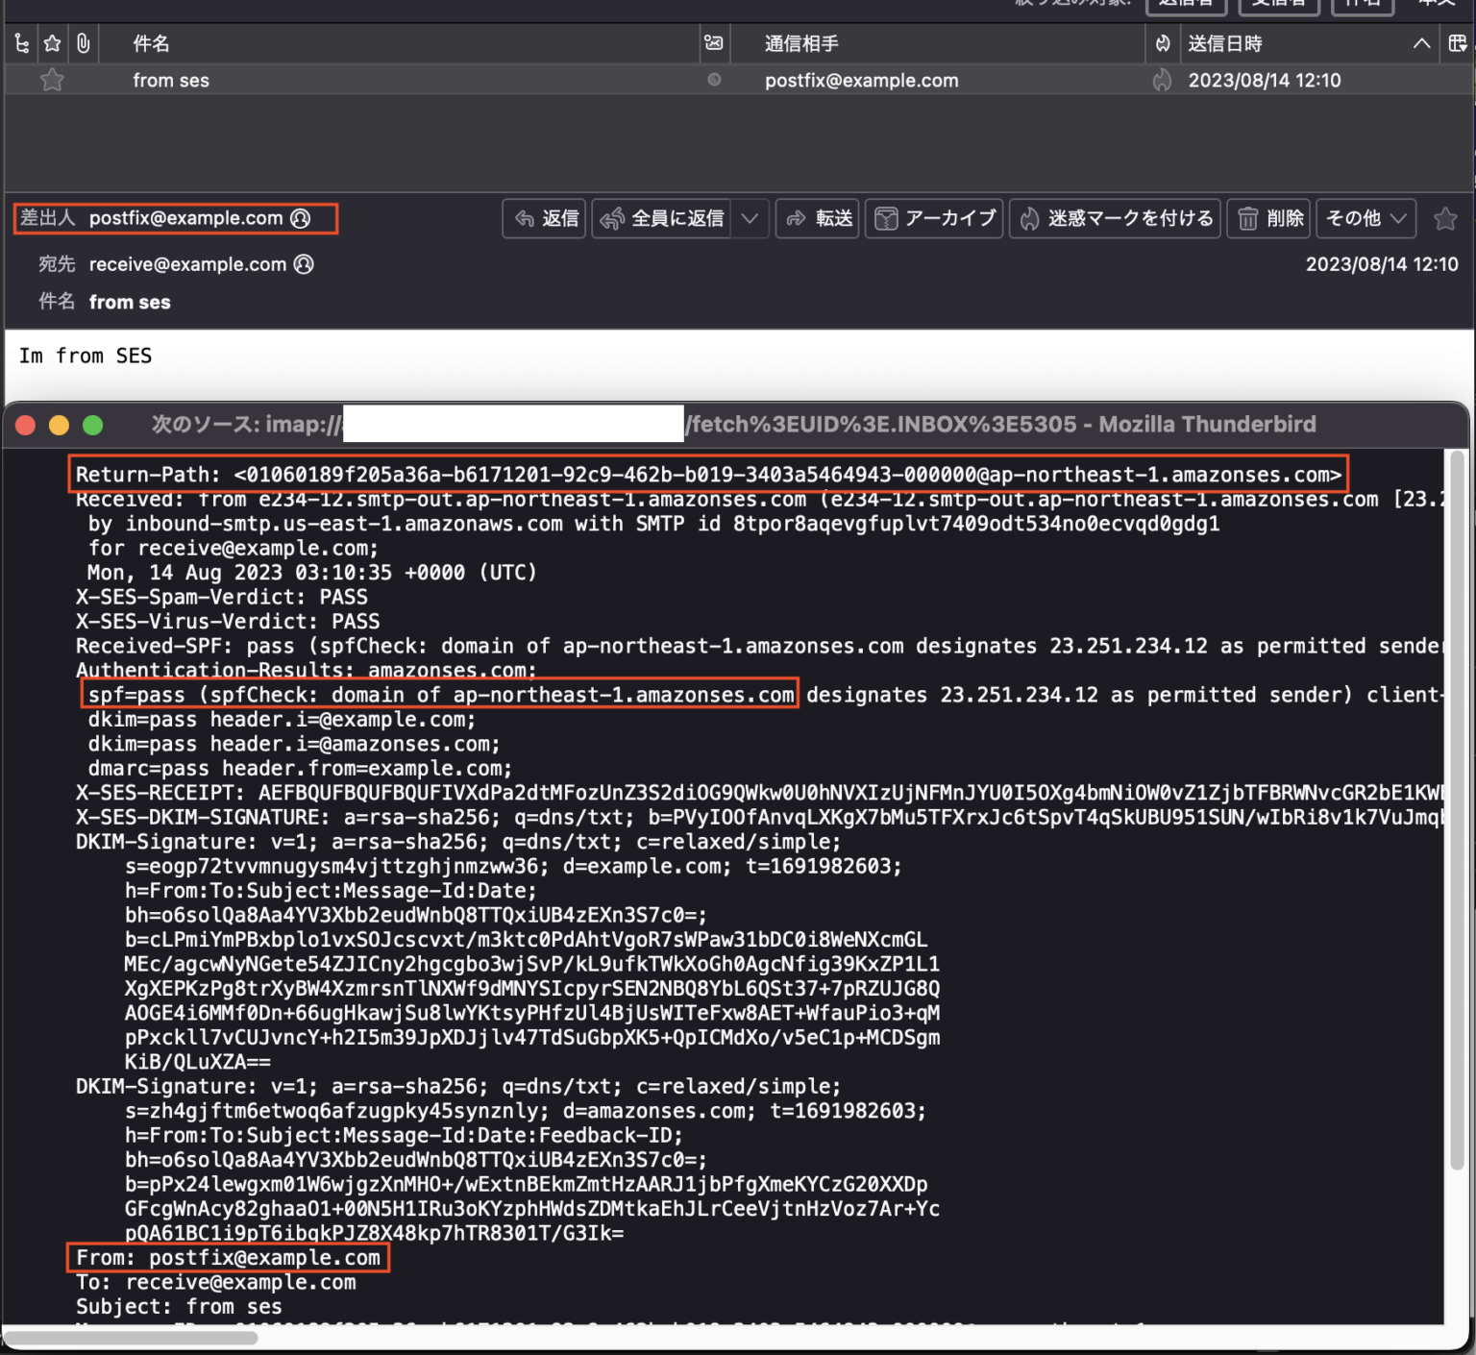This screenshot has height=1355, width=1476.
Task: Open the 全員に返信 dropdown arrow
Action: 750,218
